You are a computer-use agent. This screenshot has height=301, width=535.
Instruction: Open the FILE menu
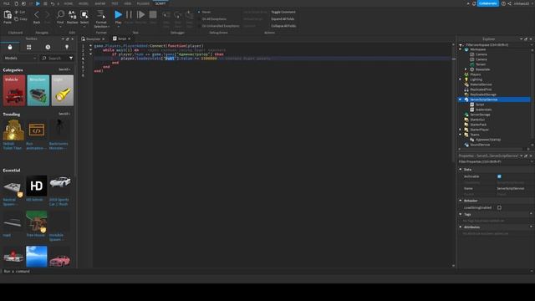click(x=7, y=3)
